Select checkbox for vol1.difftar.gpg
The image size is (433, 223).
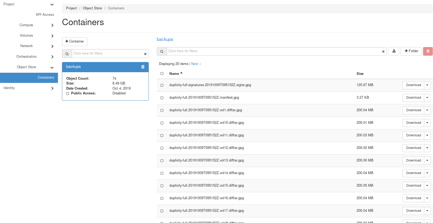coord(162,110)
